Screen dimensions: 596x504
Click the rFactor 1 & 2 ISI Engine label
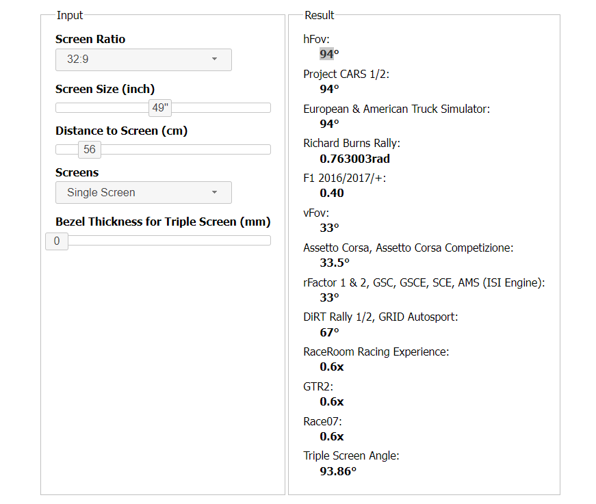[x=424, y=283]
